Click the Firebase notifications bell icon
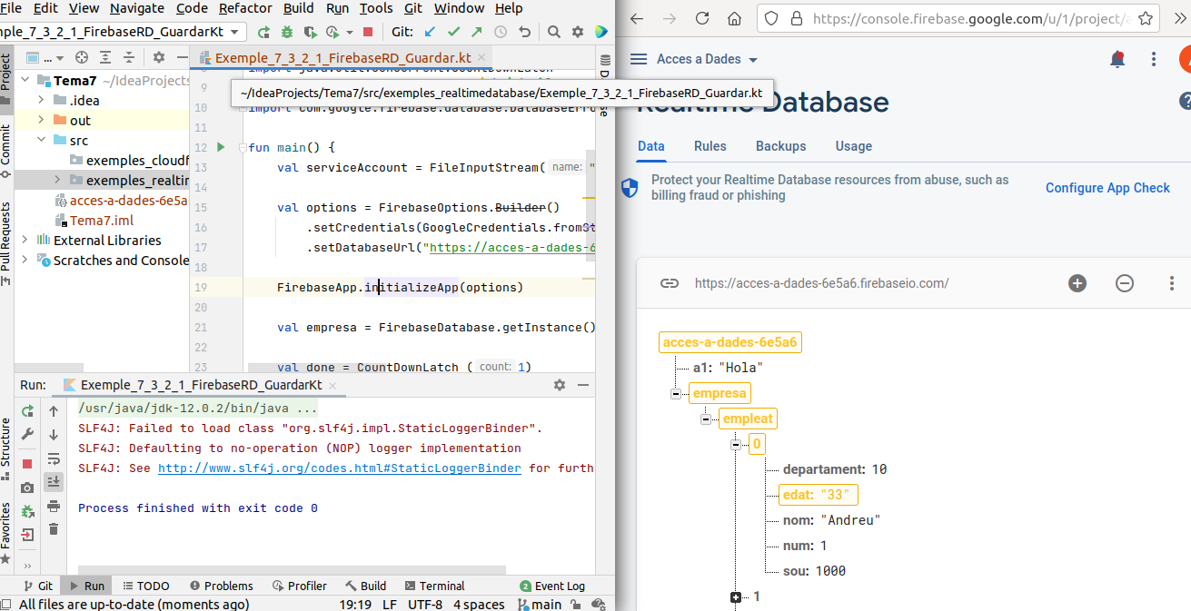1191x611 pixels. point(1117,59)
